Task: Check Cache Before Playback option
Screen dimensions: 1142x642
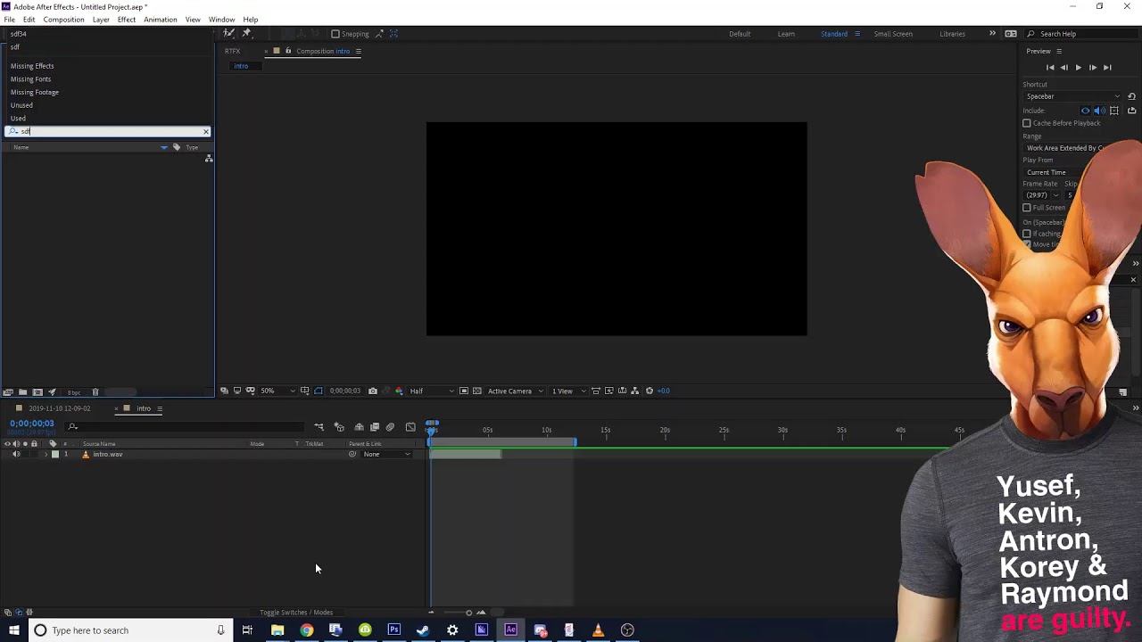Action: 1027,123
